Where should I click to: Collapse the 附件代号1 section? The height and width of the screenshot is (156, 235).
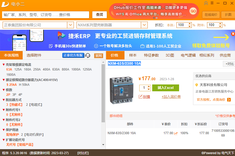(4, 110)
